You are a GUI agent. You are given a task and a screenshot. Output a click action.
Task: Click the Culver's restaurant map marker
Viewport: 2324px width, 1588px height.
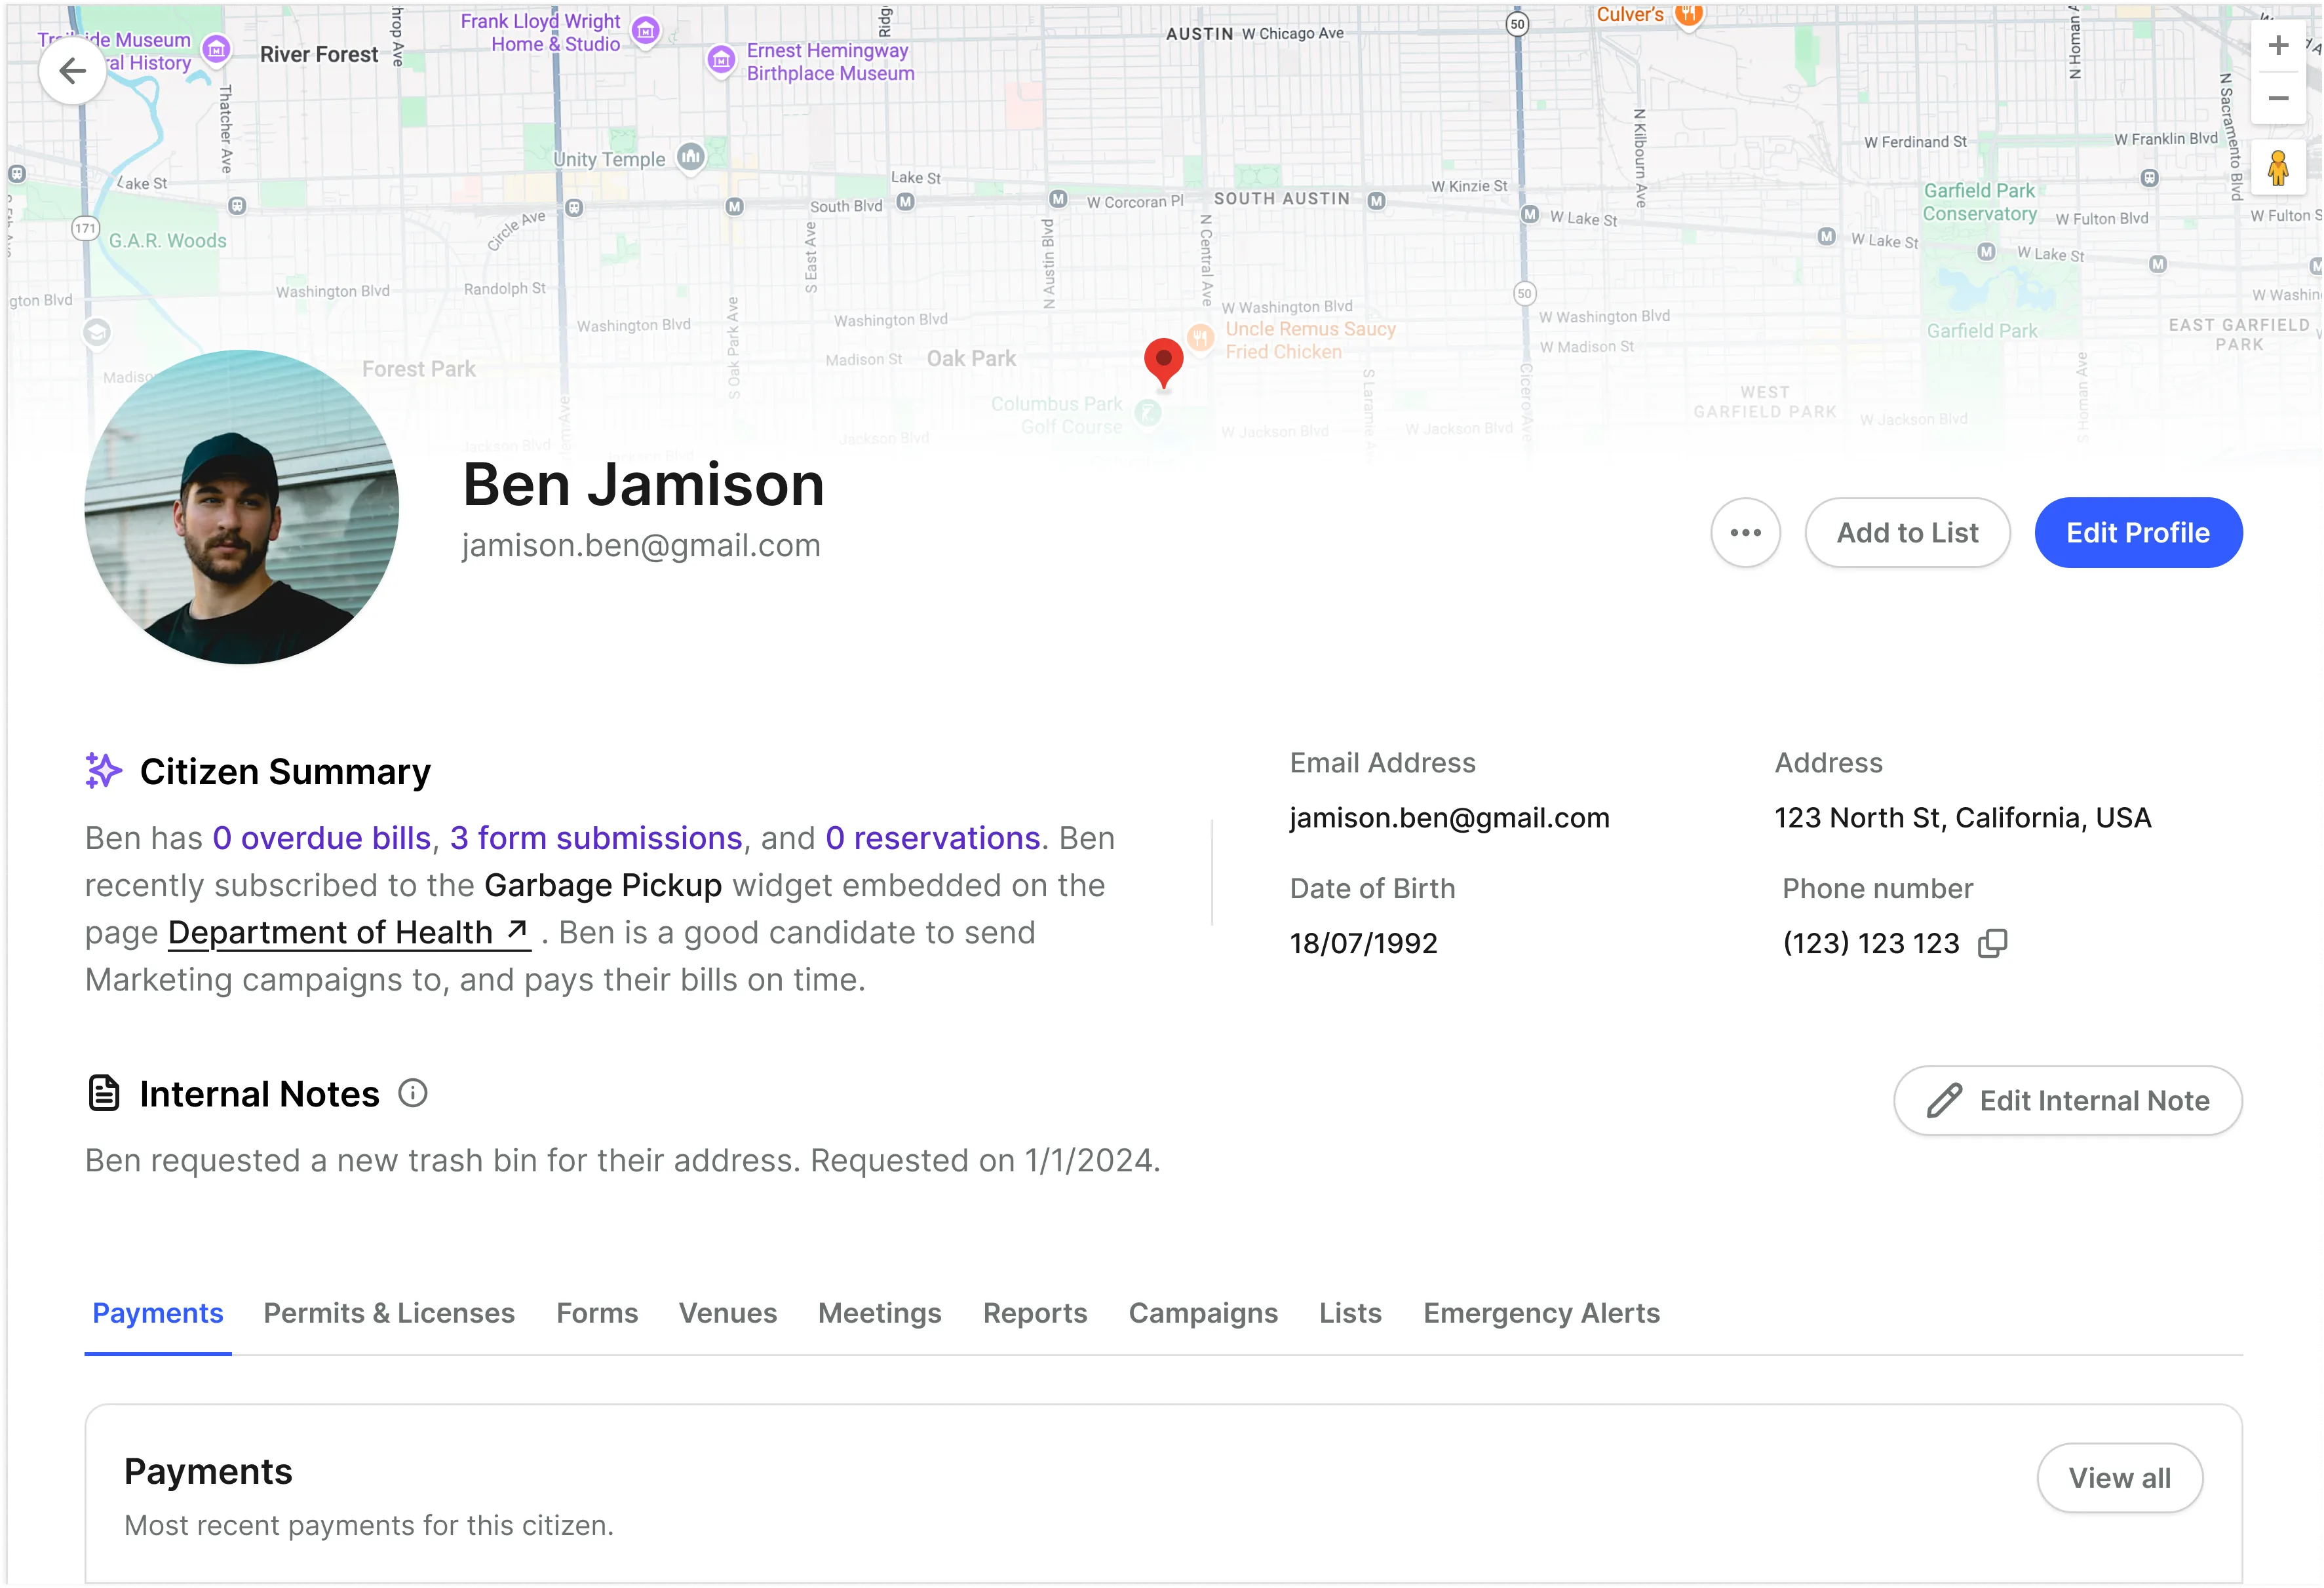(x=1688, y=14)
